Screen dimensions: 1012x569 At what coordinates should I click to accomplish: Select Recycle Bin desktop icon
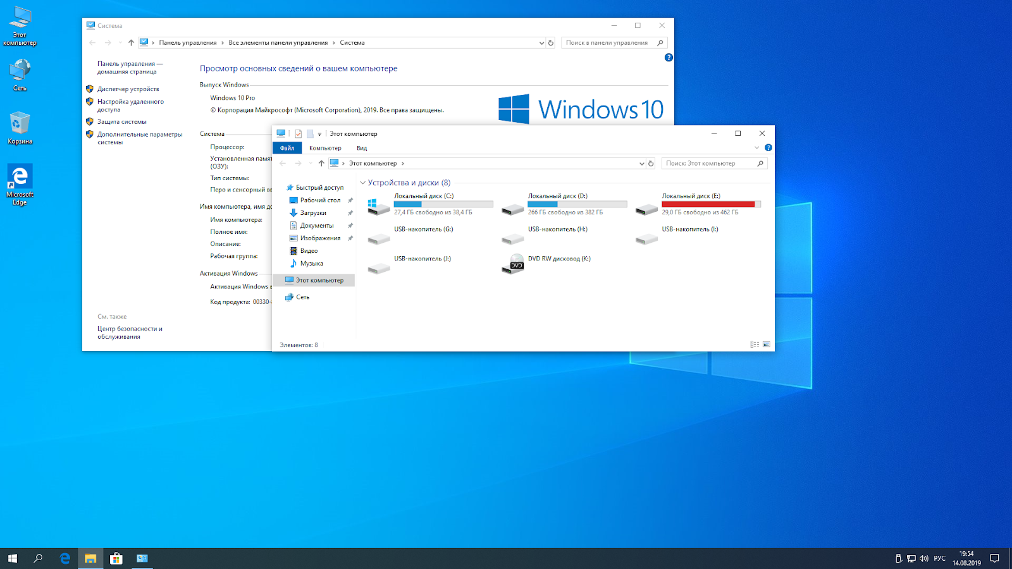20,128
